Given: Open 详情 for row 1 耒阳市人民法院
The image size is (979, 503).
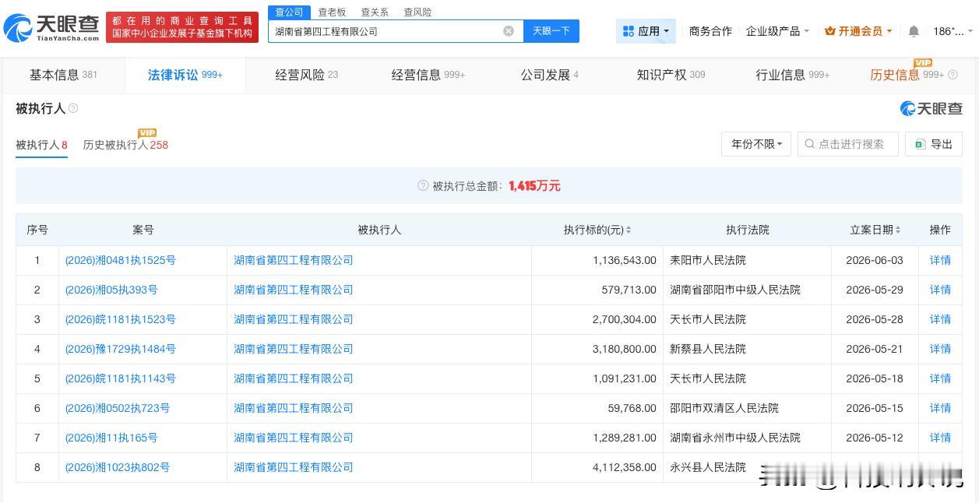Looking at the screenshot, I should (940, 260).
